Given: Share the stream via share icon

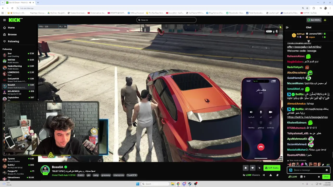Looking at the screenshot, I should (x=264, y=175).
